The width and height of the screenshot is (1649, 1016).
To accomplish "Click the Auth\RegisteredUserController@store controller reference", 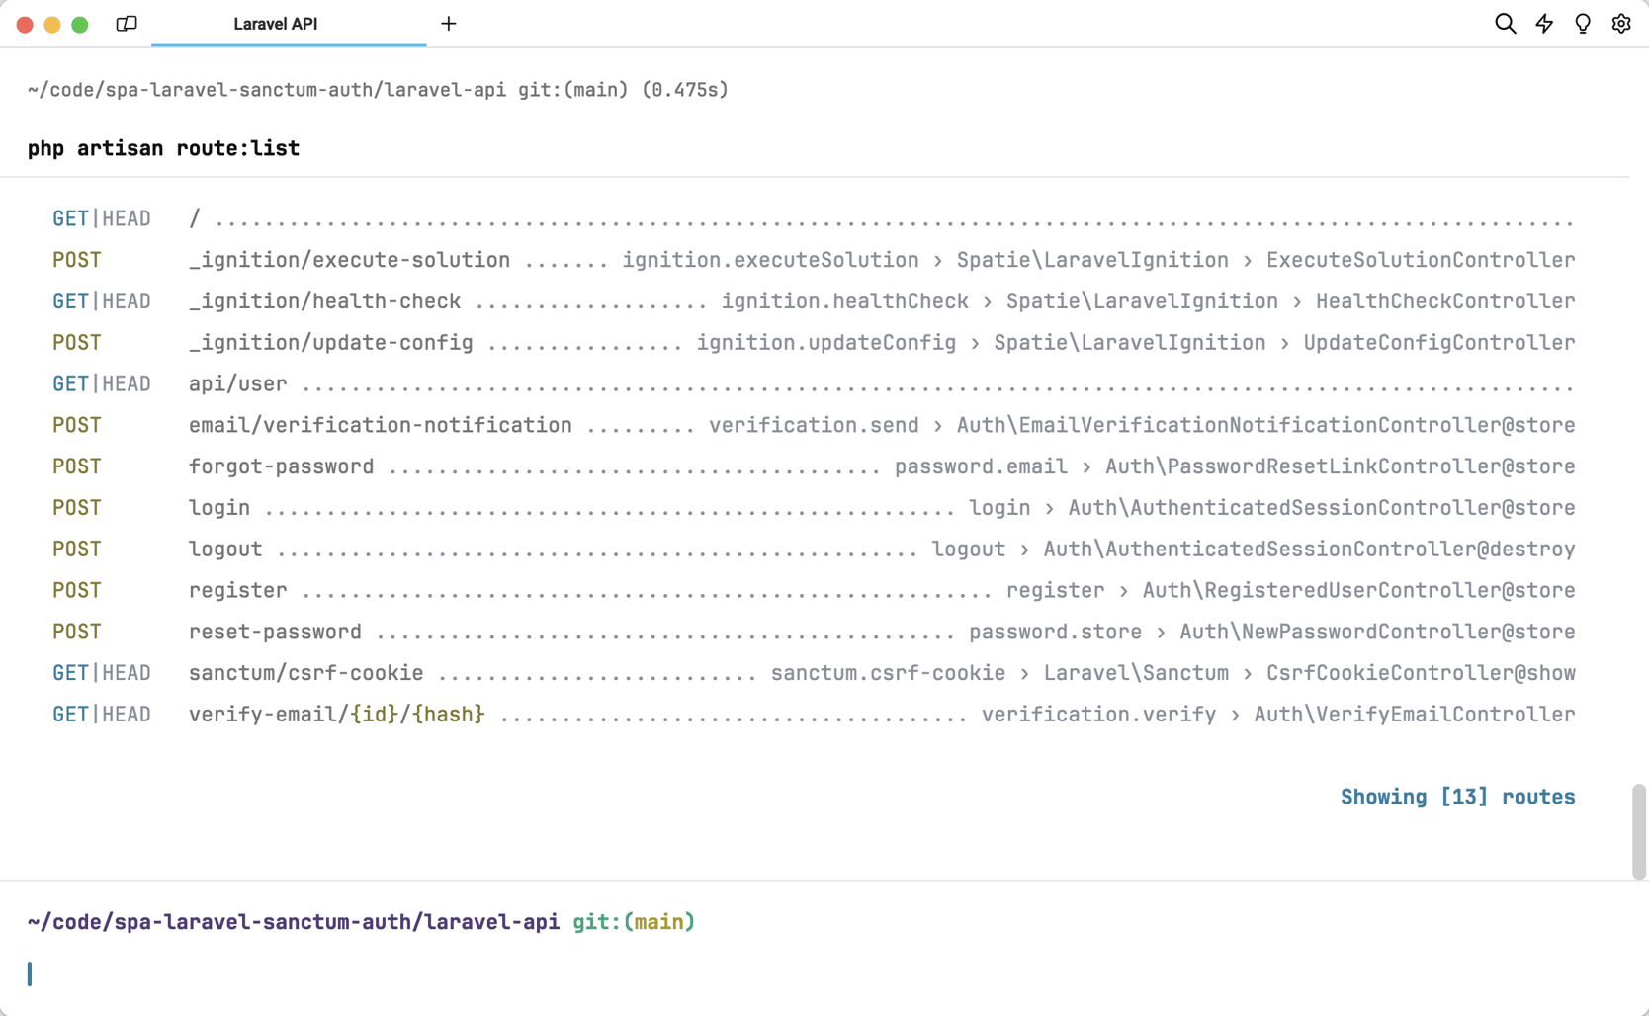I will (x=1357, y=590).
